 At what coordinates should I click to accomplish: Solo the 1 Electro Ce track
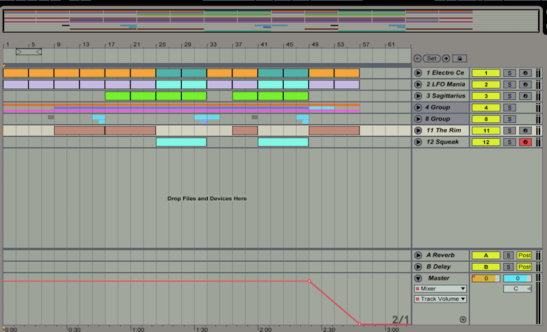509,73
